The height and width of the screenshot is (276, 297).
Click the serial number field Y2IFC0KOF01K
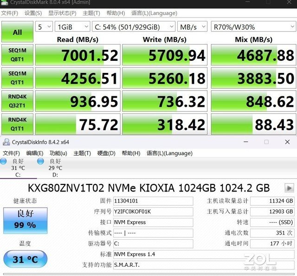(153, 212)
